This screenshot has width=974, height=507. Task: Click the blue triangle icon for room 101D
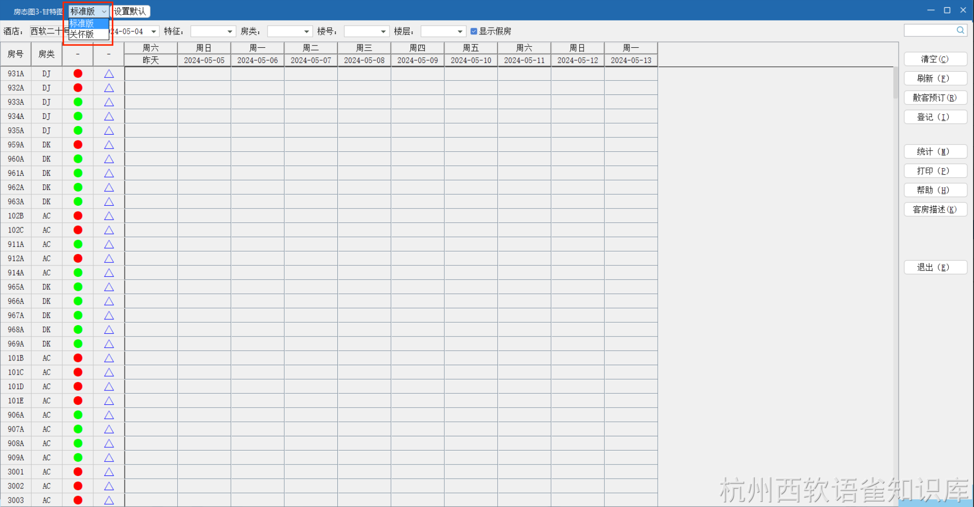[x=109, y=387]
